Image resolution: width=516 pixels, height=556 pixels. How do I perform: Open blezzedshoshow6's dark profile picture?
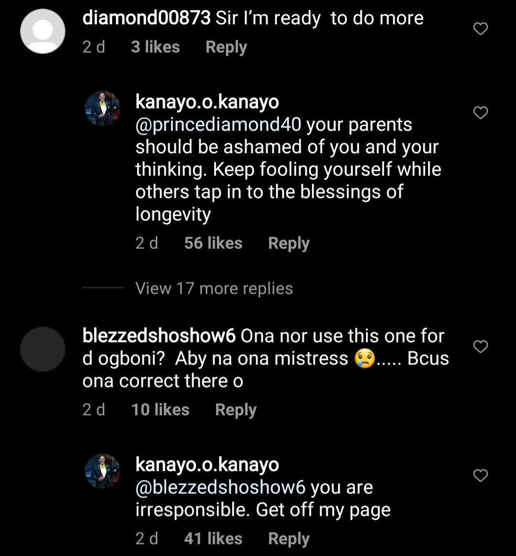(x=43, y=349)
